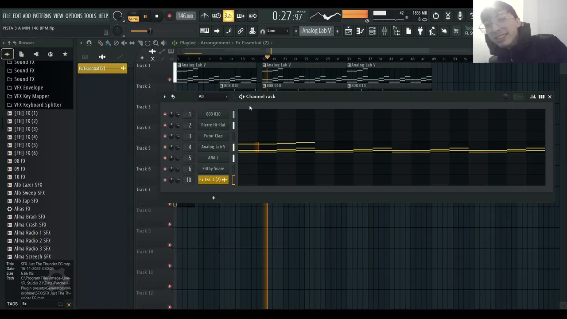The height and width of the screenshot is (319, 567).
Task: Mute the Filthy Snare channel
Action: click(x=165, y=169)
